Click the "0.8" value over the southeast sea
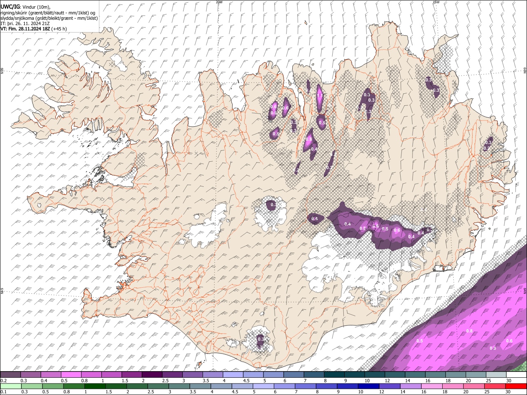Image resolution: width=527 pixels, height=395 pixels. [x=469, y=331]
